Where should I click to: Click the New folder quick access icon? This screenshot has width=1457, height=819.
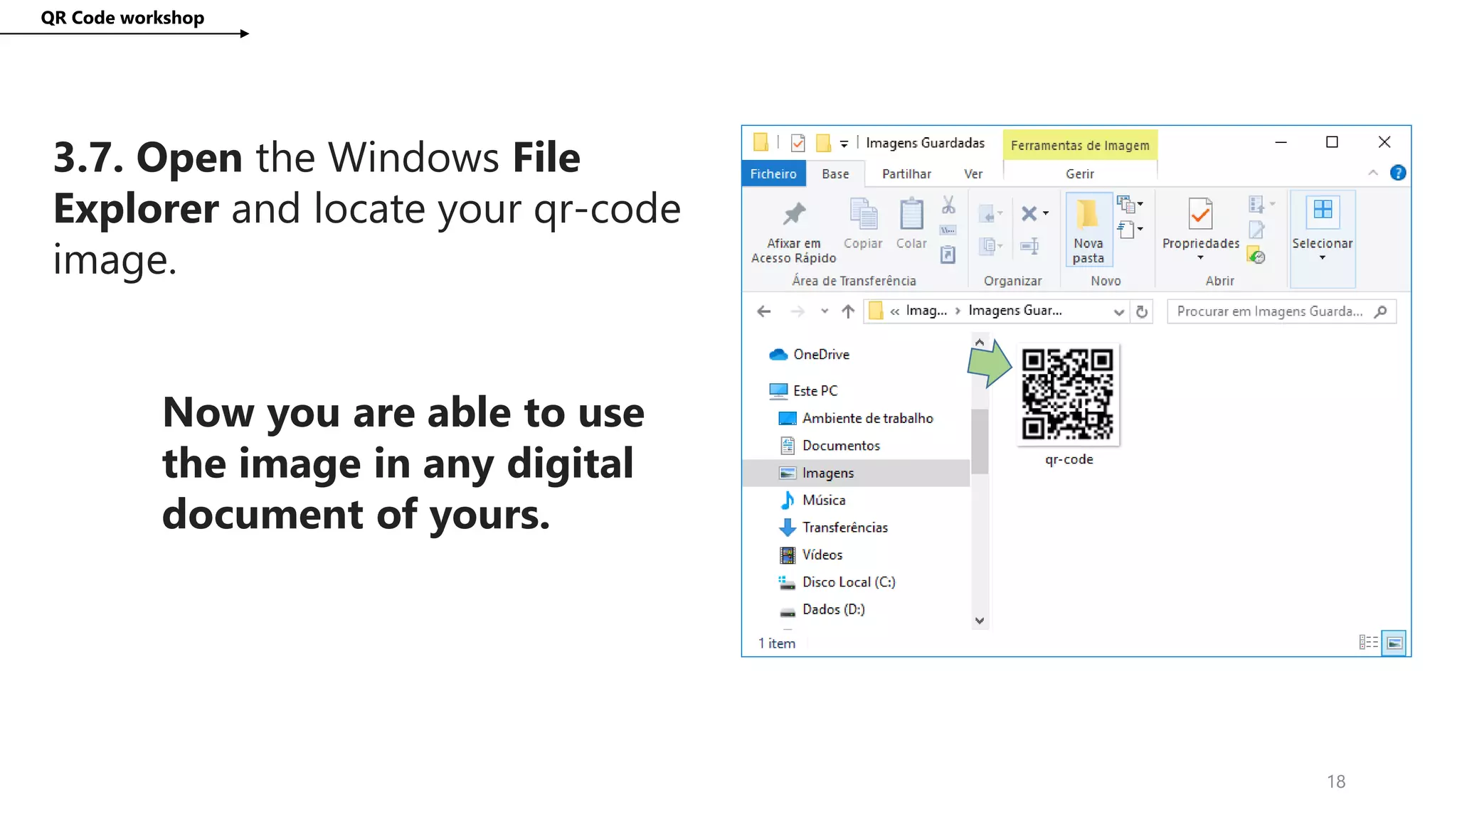(823, 143)
